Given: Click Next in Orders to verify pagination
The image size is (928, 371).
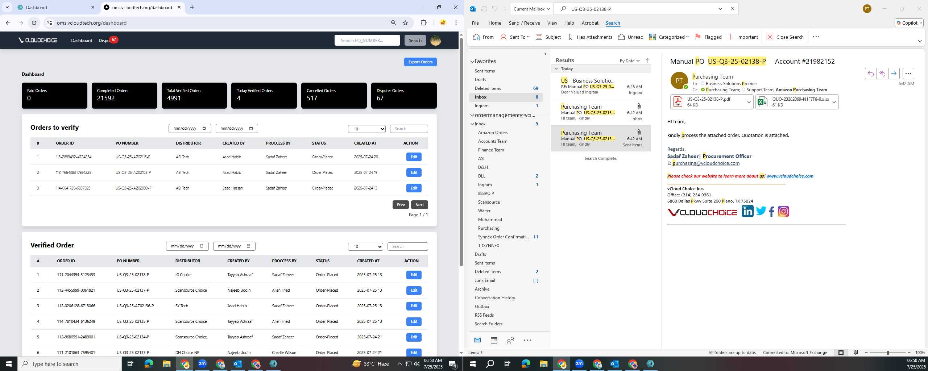Looking at the screenshot, I should click(419, 205).
